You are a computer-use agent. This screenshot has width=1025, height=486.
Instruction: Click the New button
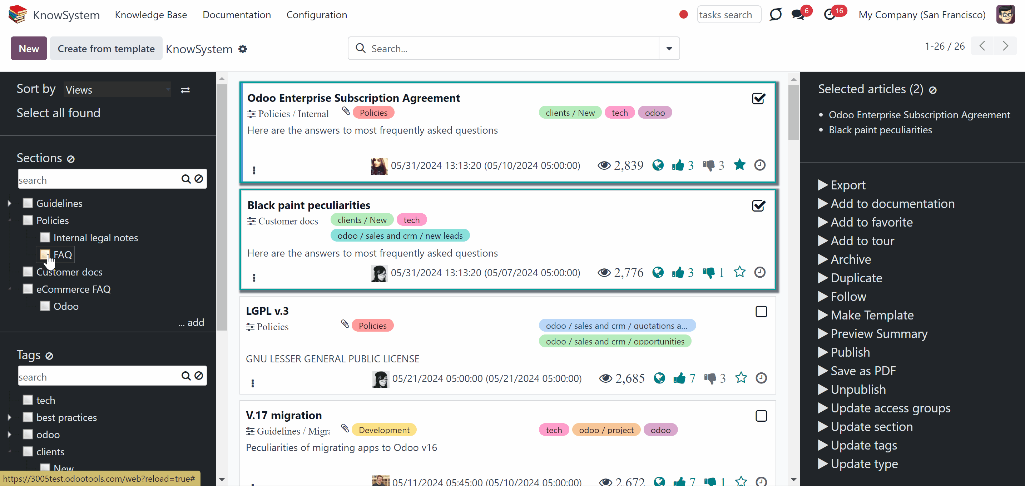point(29,49)
